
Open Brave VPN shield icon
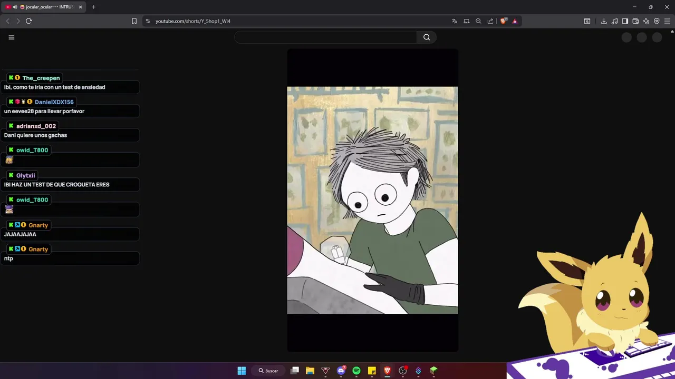(657, 21)
